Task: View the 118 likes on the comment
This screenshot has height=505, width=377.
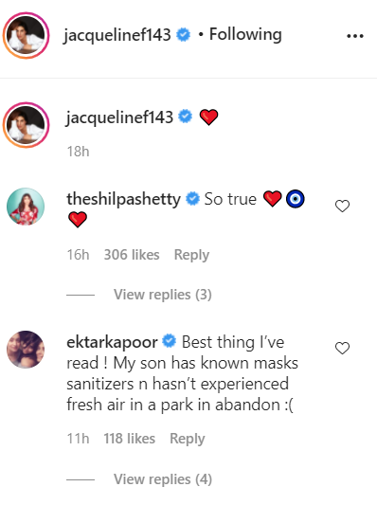Action: (129, 439)
